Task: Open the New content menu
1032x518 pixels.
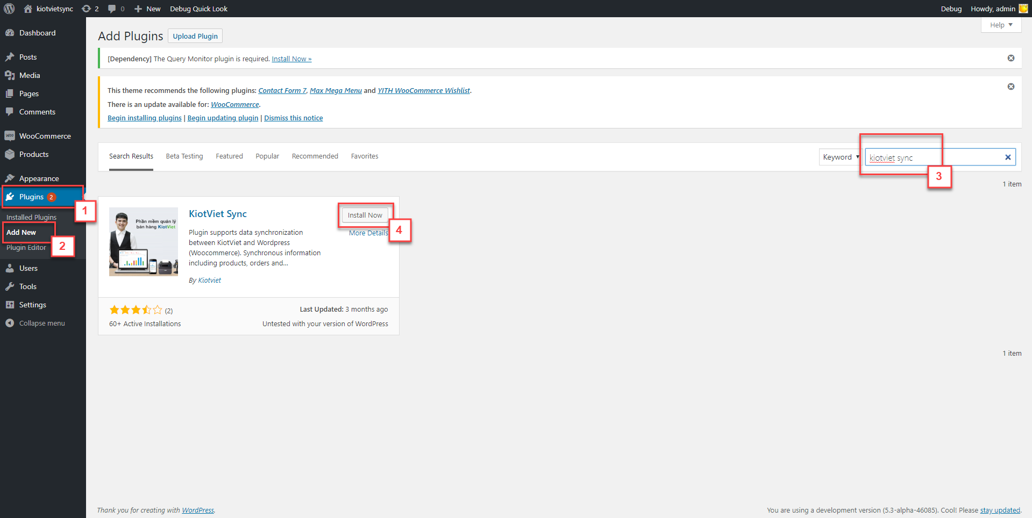Action: coord(147,9)
